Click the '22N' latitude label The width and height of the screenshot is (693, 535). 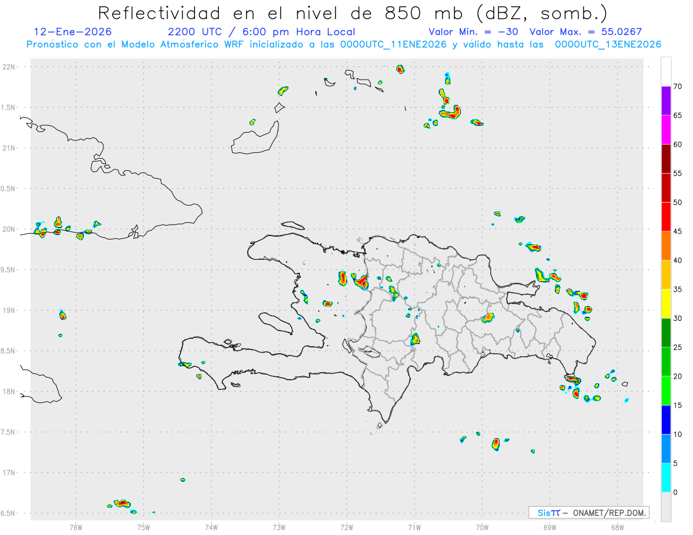(10, 67)
